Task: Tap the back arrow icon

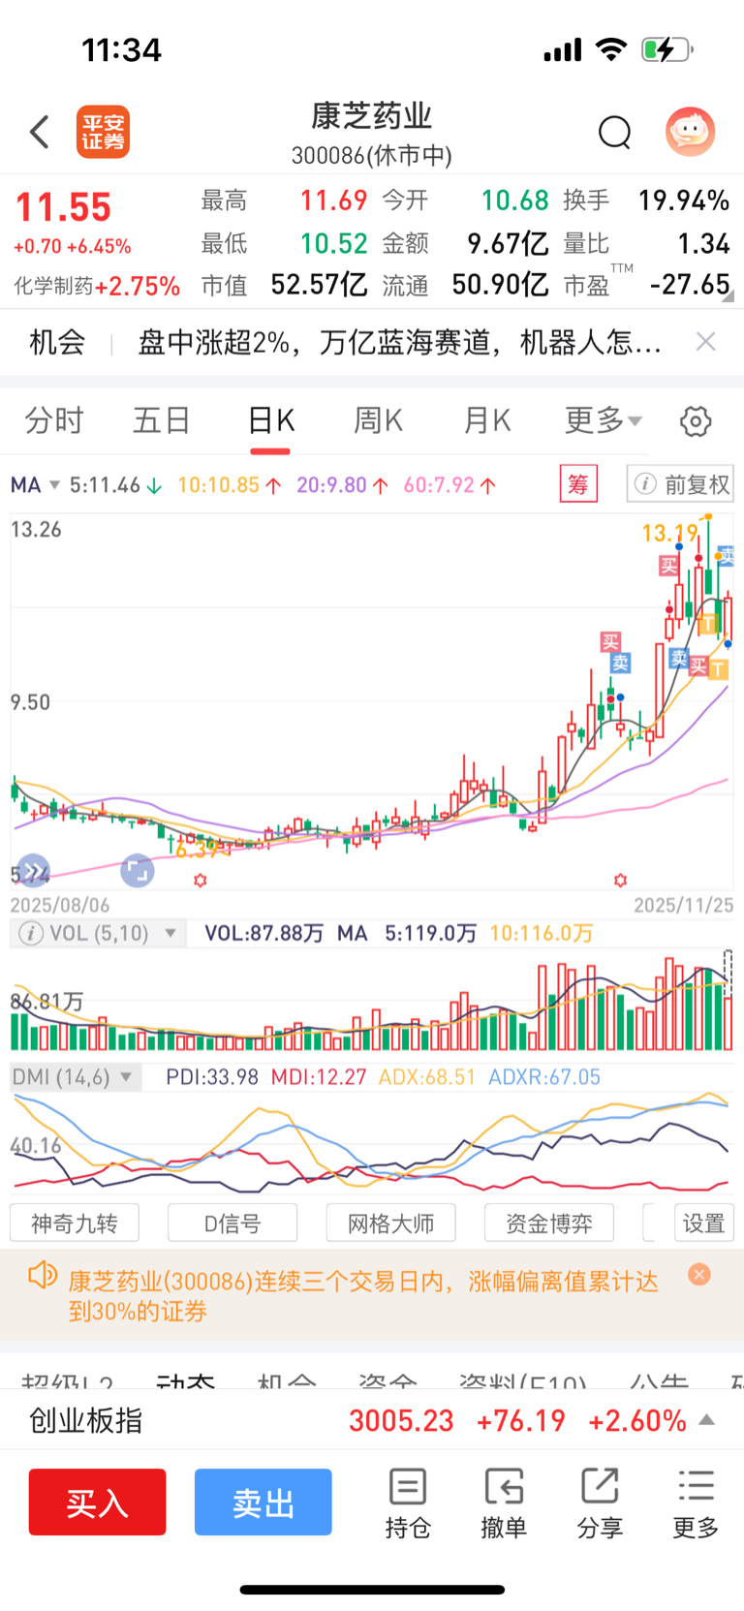Action: click(40, 132)
